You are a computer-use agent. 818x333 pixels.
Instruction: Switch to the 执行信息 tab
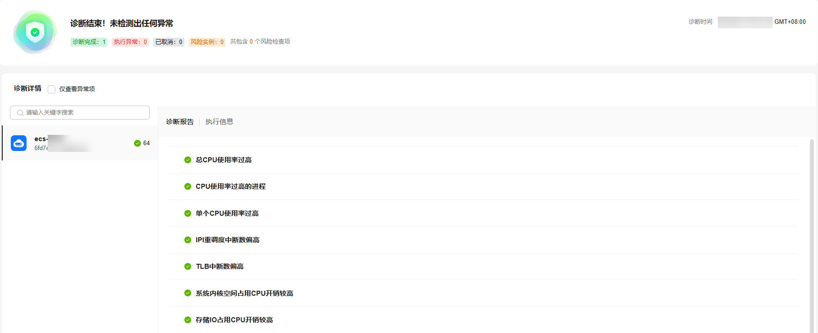(x=219, y=122)
